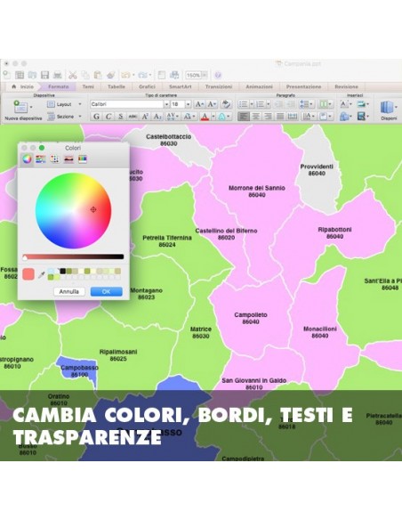Click the Redo icon in the toolbar
402x520 pixels.
click(142, 76)
